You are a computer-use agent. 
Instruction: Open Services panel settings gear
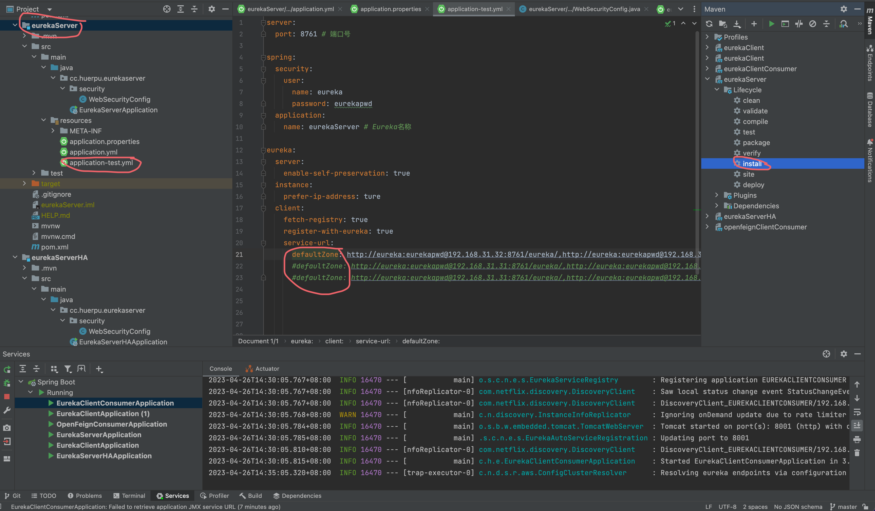point(844,354)
